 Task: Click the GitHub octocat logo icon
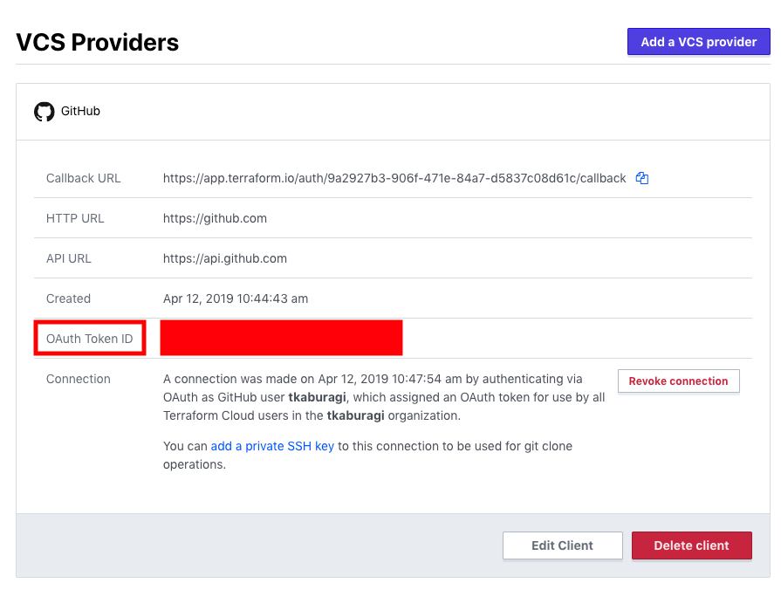click(44, 112)
